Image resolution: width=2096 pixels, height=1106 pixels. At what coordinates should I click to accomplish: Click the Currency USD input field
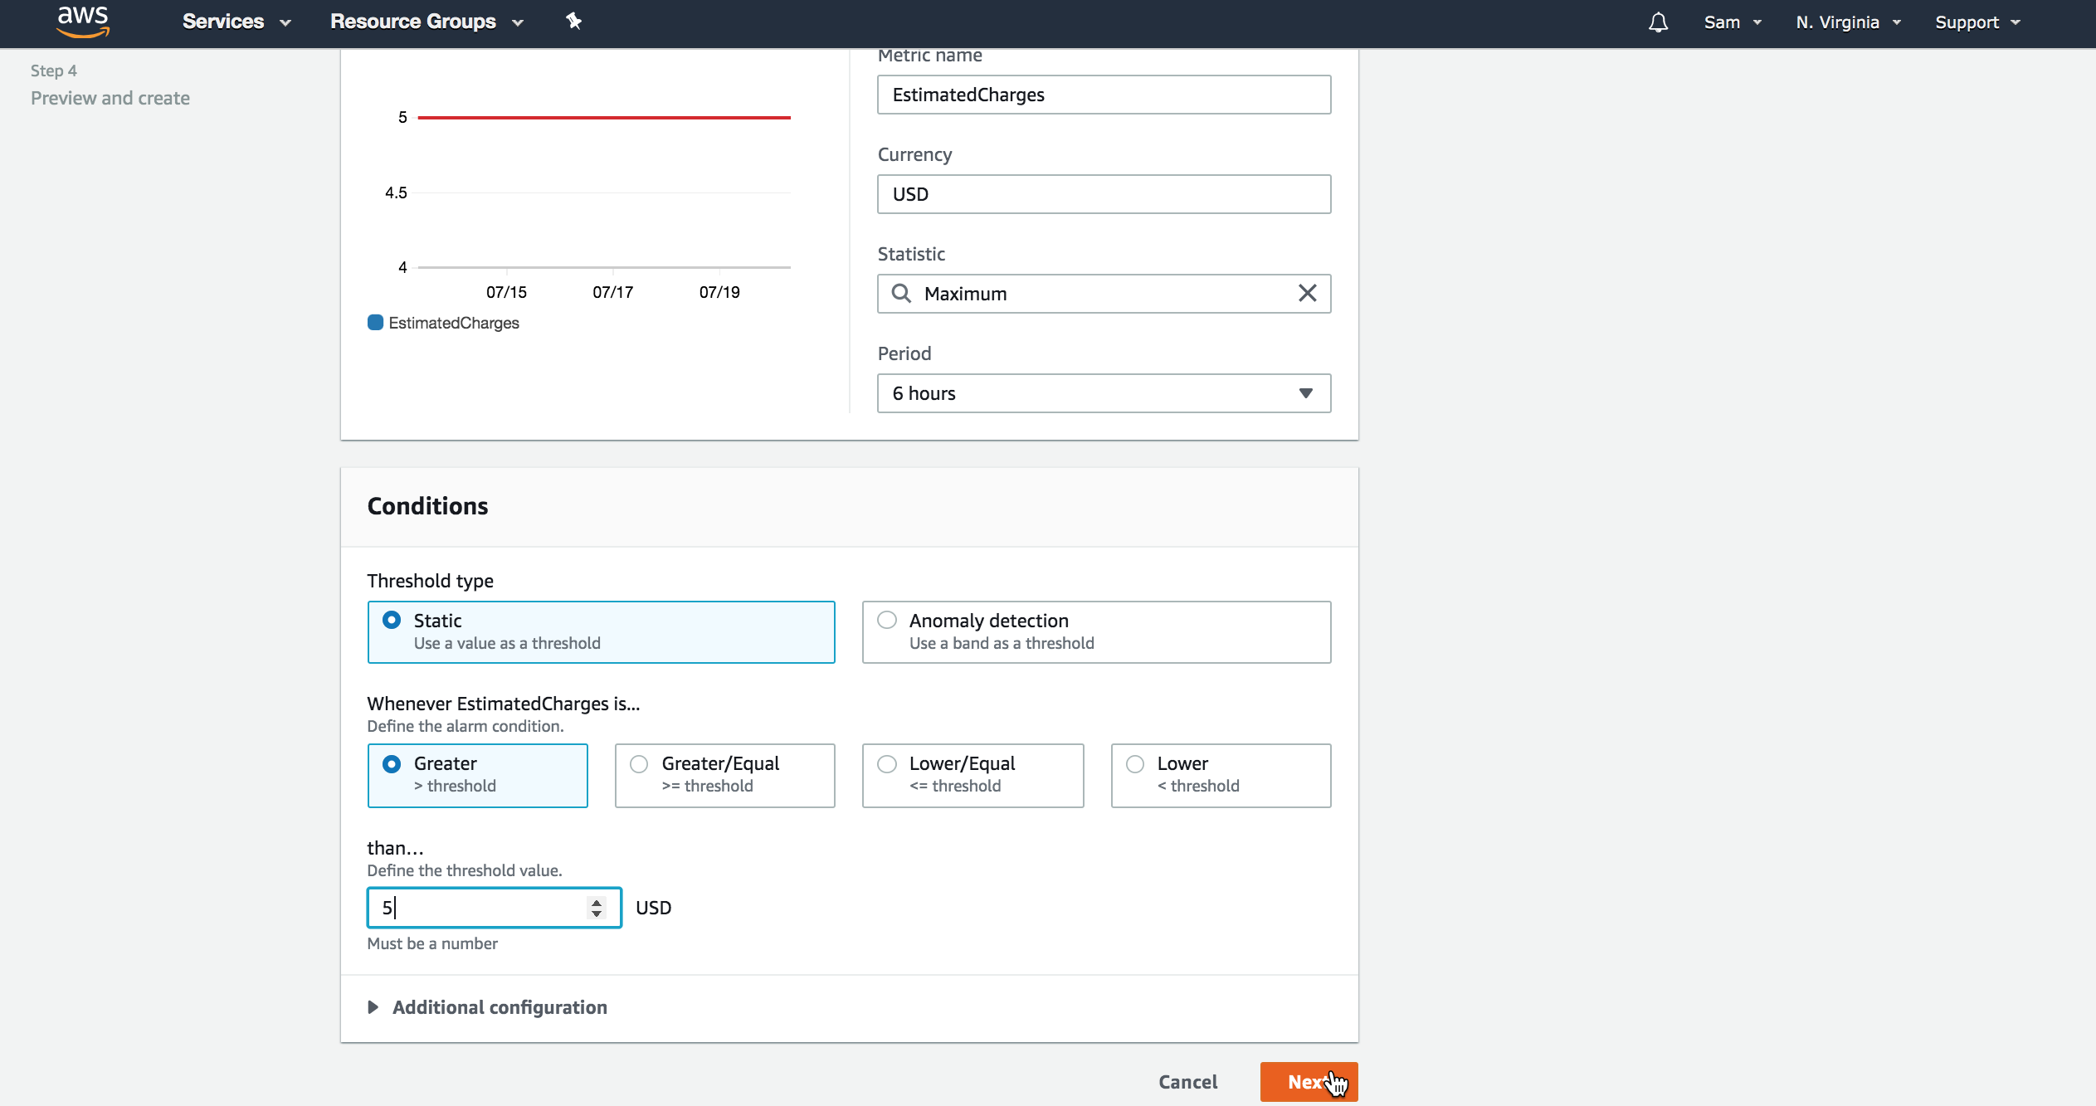(x=1104, y=194)
